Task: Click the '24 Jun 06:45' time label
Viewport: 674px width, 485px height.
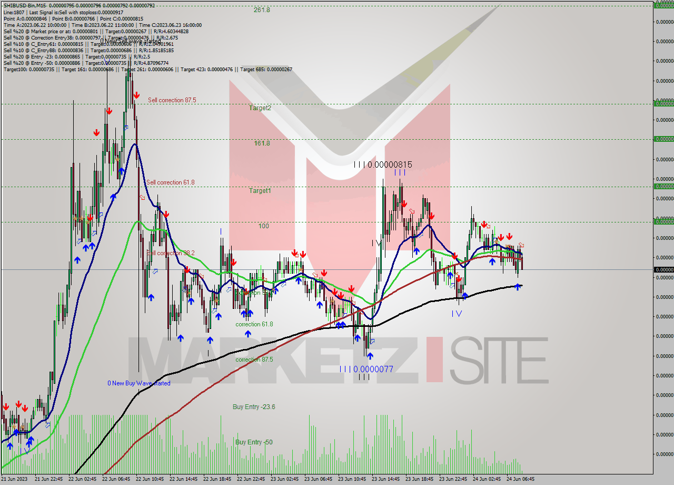Action: 520,479
